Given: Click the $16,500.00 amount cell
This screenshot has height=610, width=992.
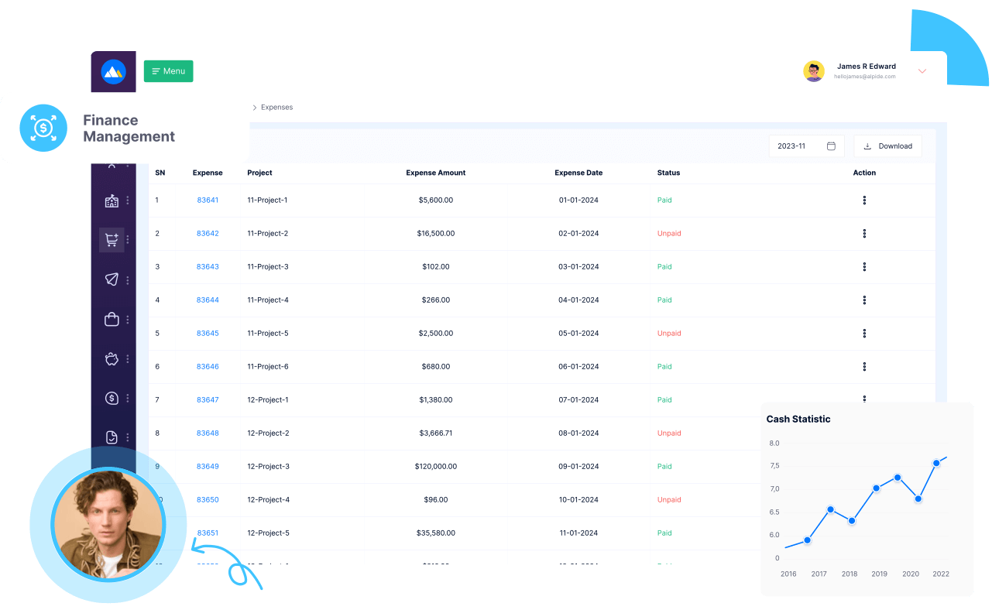Looking at the screenshot, I should (x=435, y=233).
